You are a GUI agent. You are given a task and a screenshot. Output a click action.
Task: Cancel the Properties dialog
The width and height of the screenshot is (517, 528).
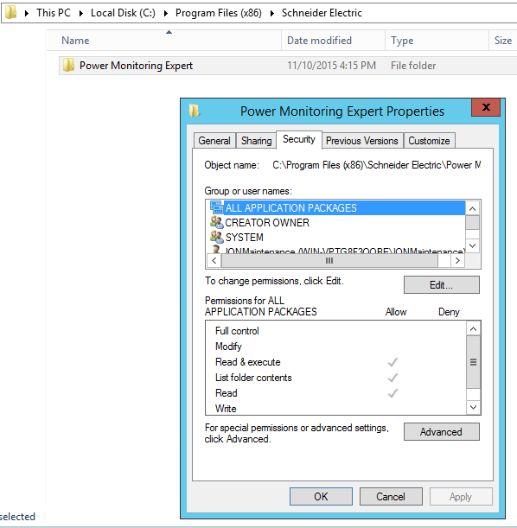point(391,496)
